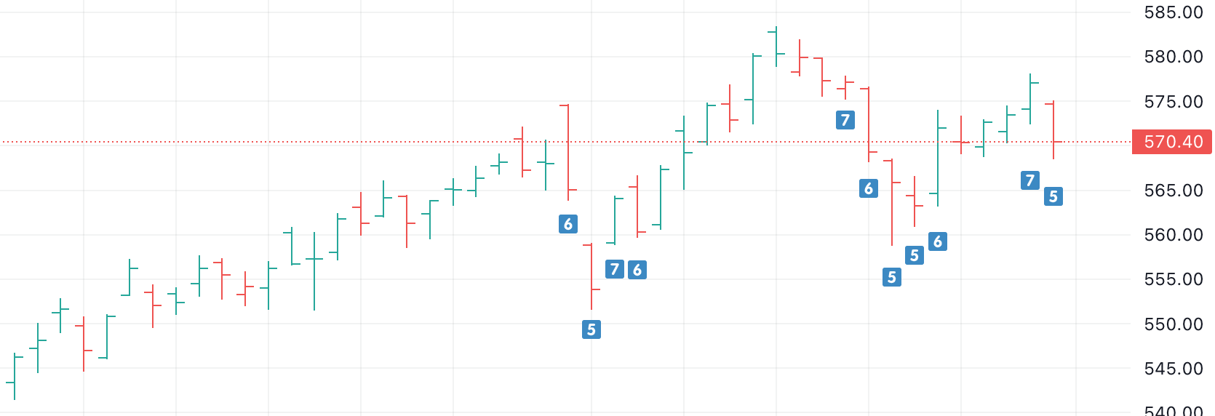Click the red 570.40 current price label
Image resolution: width=1215 pixels, height=416 pixels.
1172,142
